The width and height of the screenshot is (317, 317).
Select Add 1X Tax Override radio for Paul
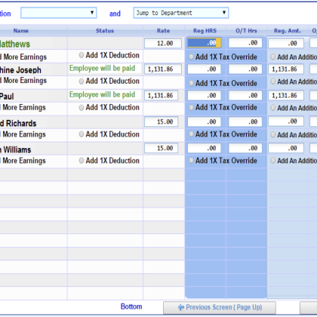(x=191, y=108)
